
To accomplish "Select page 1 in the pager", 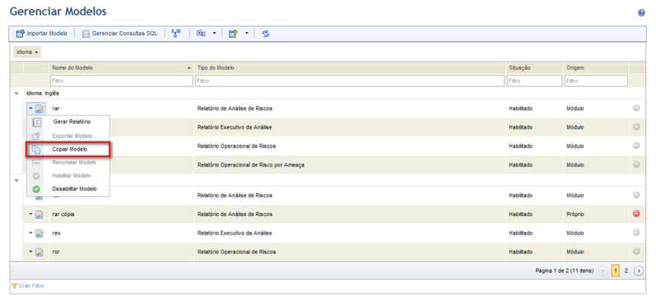I will (x=616, y=271).
